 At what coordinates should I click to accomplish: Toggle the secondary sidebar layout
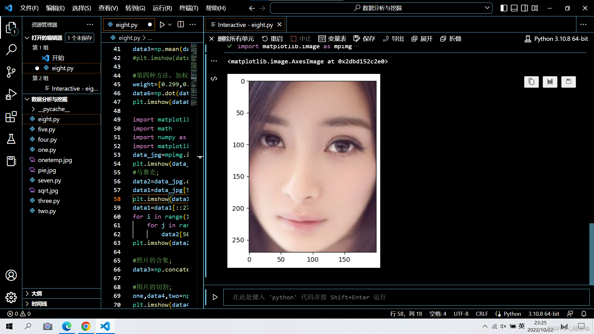[524, 8]
